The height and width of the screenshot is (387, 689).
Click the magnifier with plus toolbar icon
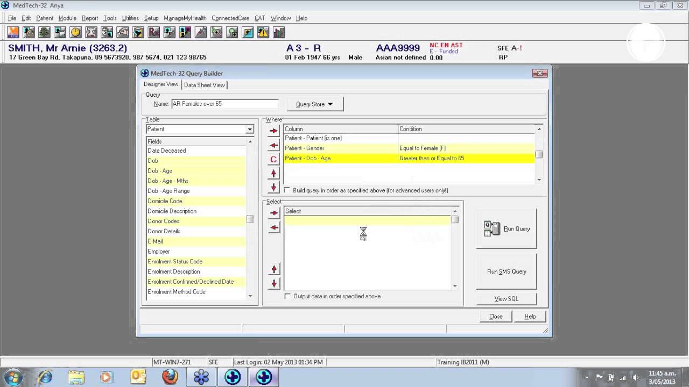[231, 32]
